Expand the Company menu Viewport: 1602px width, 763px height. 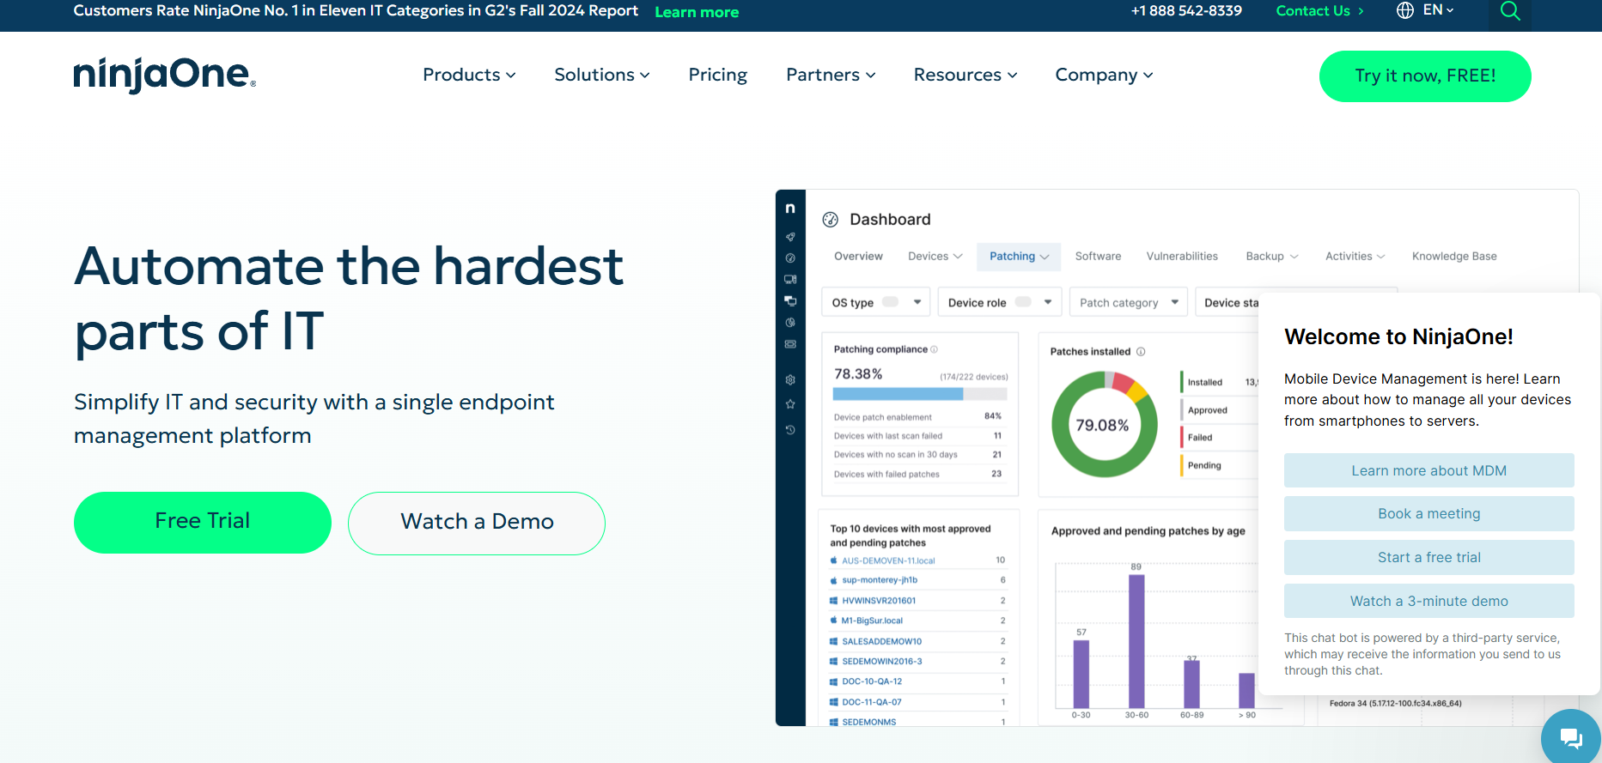click(1104, 76)
